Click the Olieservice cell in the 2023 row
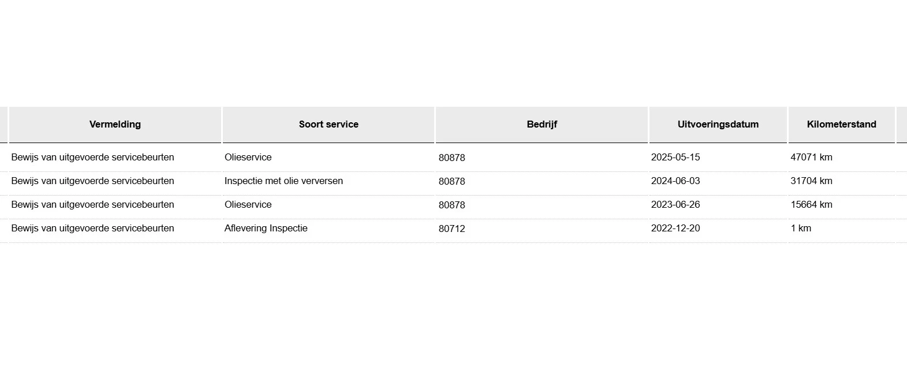Screen dimensions: 907x382 [x=248, y=204]
